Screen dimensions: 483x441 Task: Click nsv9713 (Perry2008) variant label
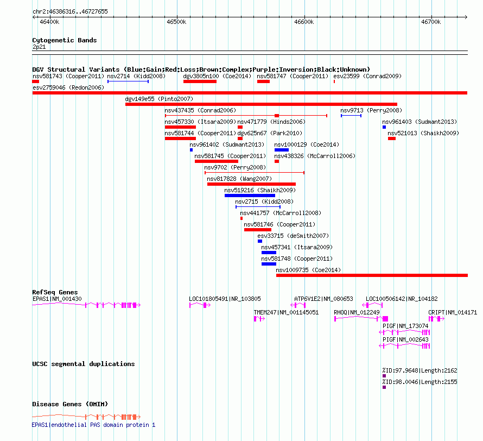pyautogui.click(x=371, y=110)
